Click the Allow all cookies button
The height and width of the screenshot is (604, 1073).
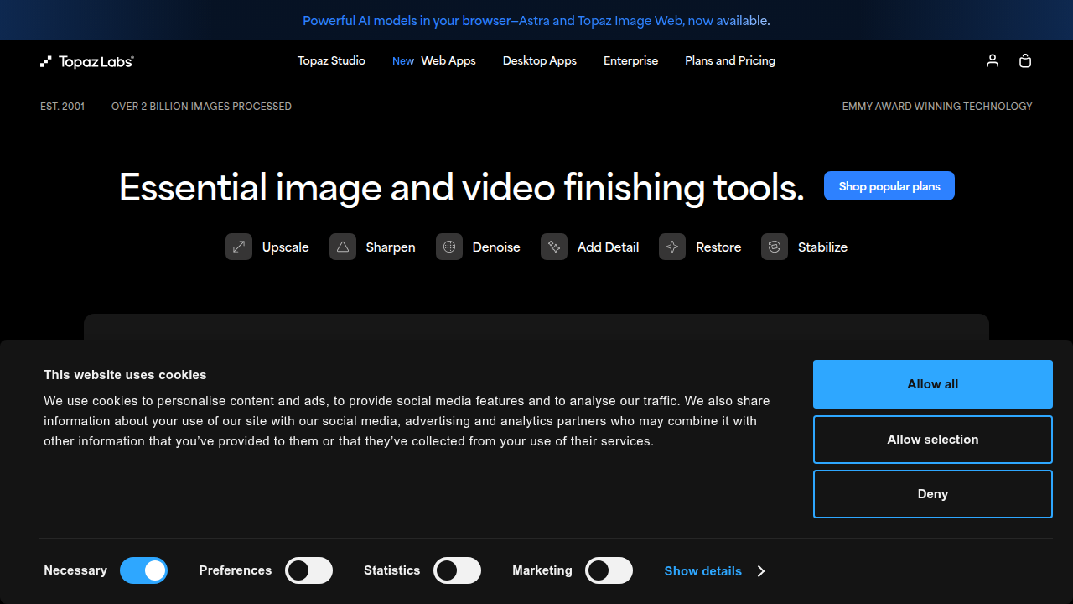click(933, 384)
